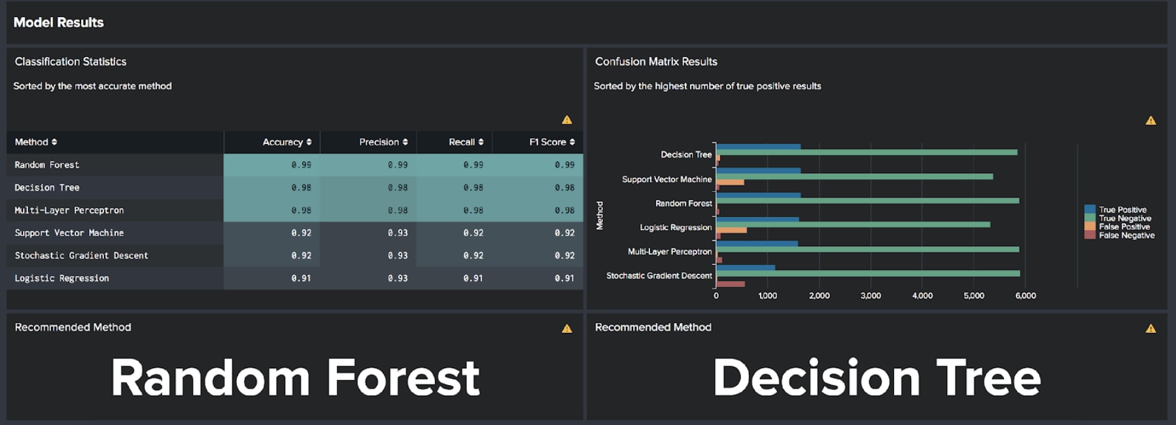Click Logistic Regression F1 score 0.91
This screenshot has width=1176, height=425.
coord(564,278)
